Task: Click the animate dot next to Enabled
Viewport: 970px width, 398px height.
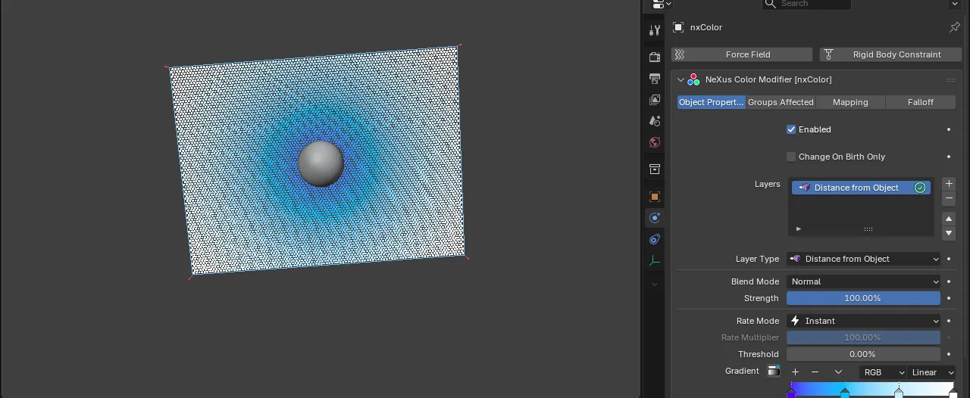Action: pyautogui.click(x=949, y=129)
